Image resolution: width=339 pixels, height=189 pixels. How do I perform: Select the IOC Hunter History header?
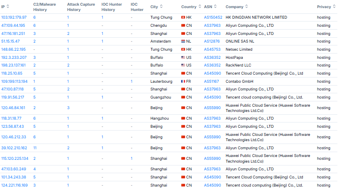tap(112, 7)
